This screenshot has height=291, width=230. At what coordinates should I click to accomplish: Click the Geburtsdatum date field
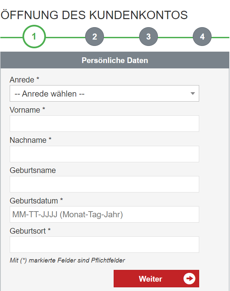pyautogui.click(x=104, y=214)
